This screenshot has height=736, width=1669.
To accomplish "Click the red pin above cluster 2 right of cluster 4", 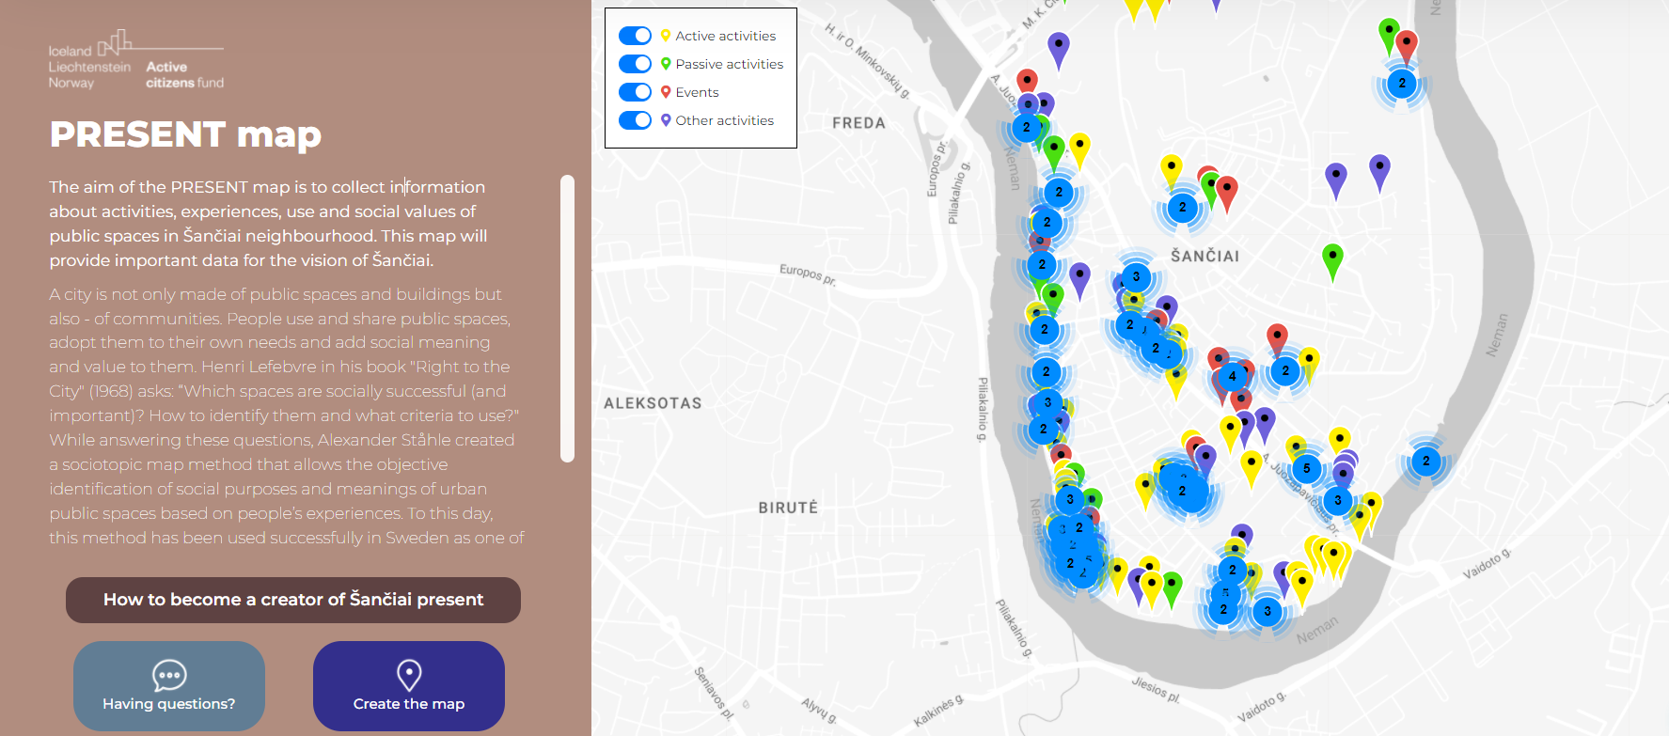I will tap(1277, 337).
